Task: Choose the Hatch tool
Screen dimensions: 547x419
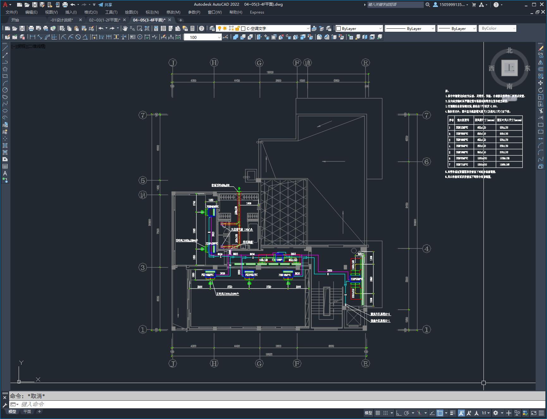Action: click(x=5, y=145)
